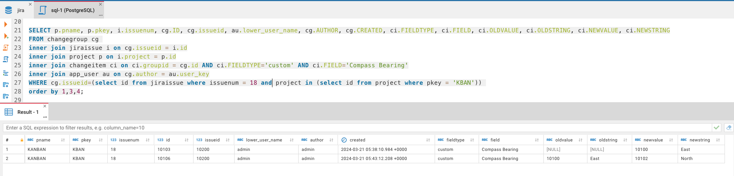Focus the SQL filter expression input field
734x176 pixels.
coord(357,128)
